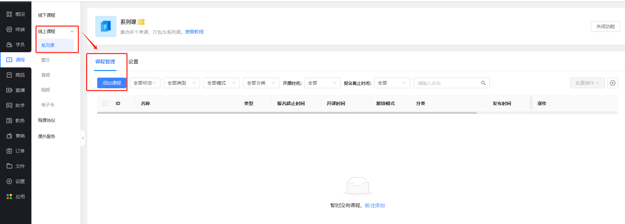Viewport: 625px width, 224px height.
Task: Select 图文 in the course submenu
Action: 46,60
